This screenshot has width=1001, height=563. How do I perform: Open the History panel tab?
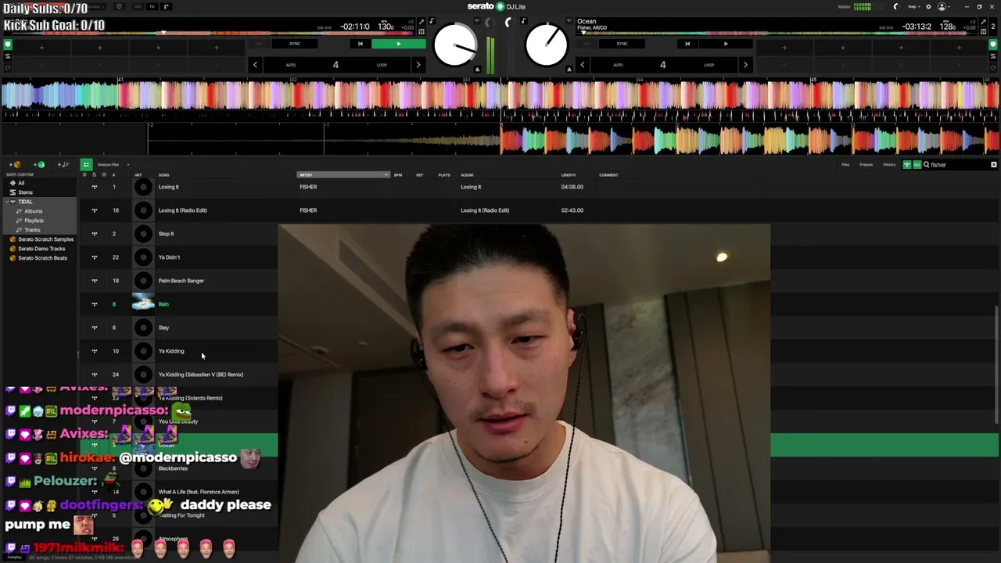889,165
